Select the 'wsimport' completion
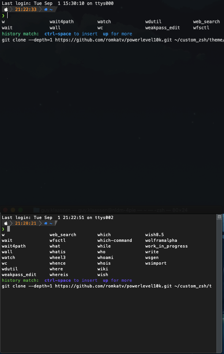 point(156,263)
